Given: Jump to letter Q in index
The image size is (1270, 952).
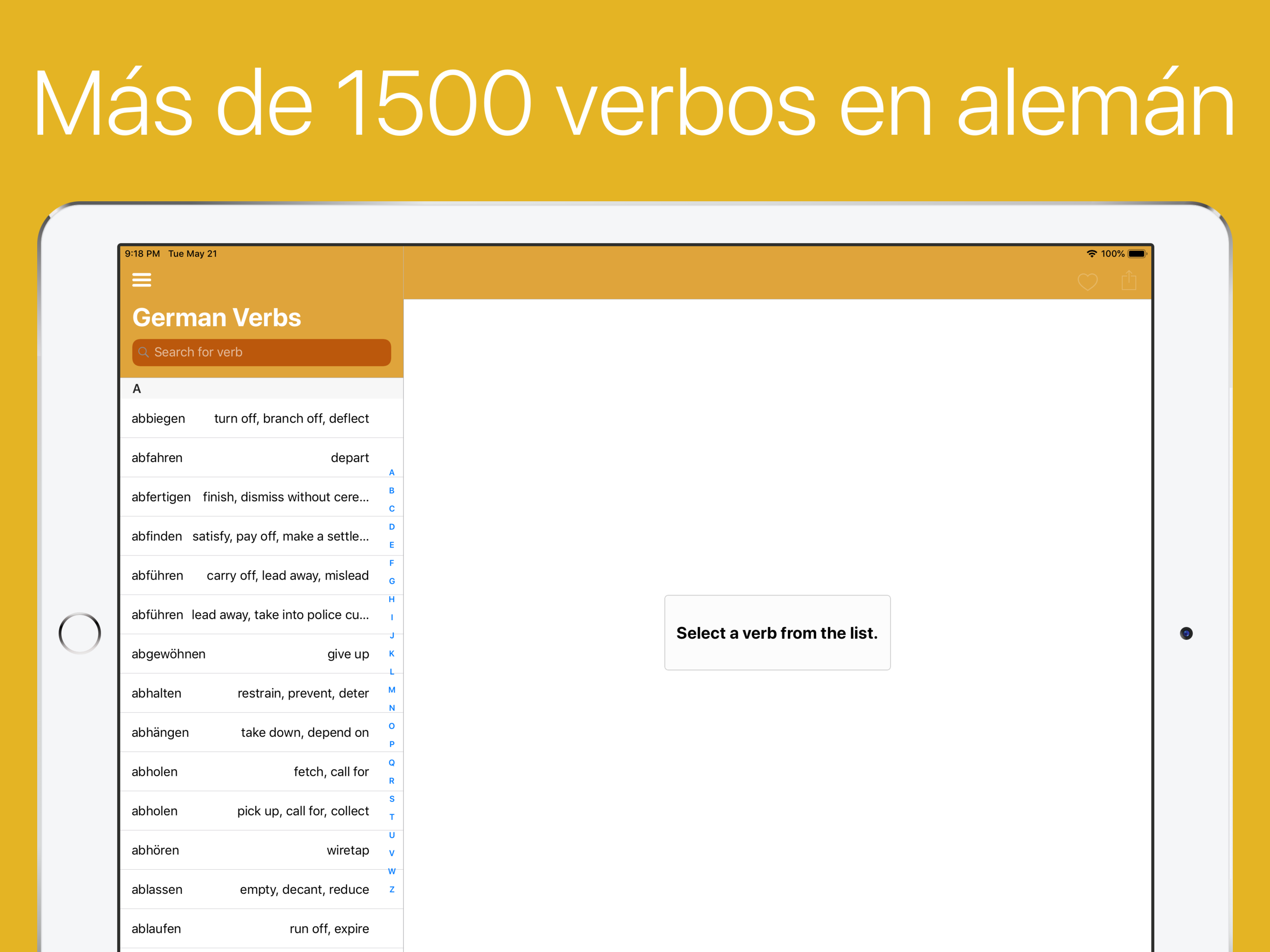Looking at the screenshot, I should coord(391,762).
